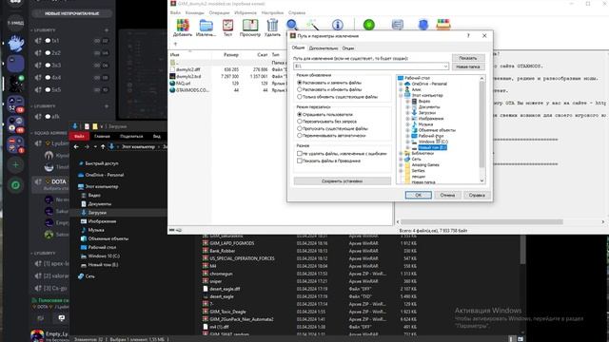Click the plus icon beside the first LYUBERTY category
Image resolution: width=609 pixels, height=342 pixels.
point(107,29)
